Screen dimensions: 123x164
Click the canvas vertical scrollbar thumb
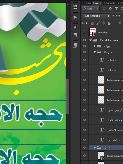tap(68, 96)
